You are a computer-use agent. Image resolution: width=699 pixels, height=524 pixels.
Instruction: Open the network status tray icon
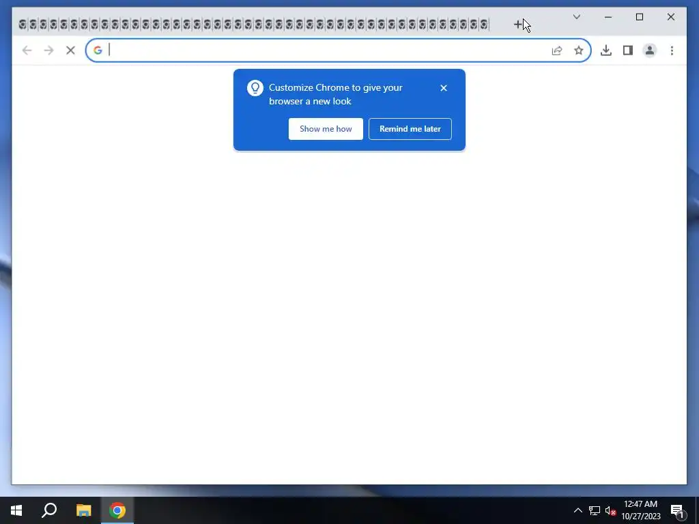[595, 510]
